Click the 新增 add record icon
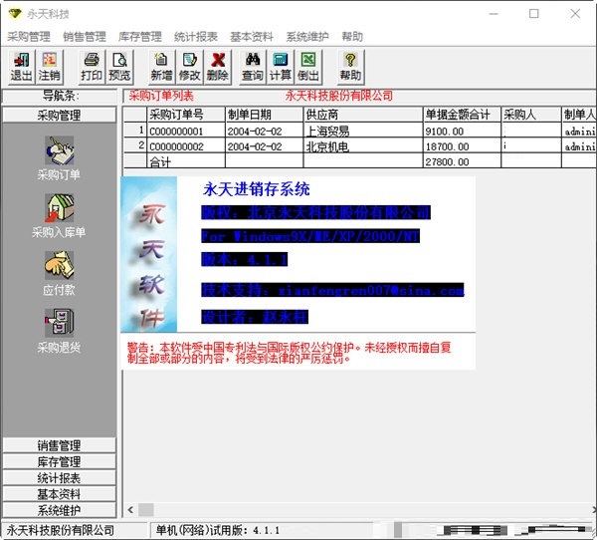Viewport: 597px width, 540px height. (x=161, y=67)
